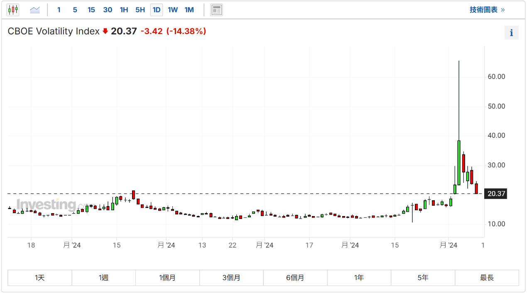
Task: Select the 1-minute interval
Action: pos(59,10)
